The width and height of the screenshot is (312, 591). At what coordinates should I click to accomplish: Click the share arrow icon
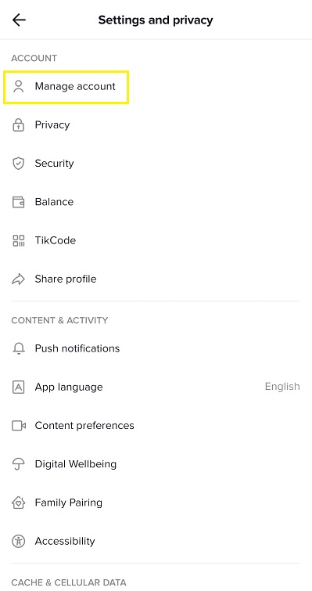click(x=18, y=279)
